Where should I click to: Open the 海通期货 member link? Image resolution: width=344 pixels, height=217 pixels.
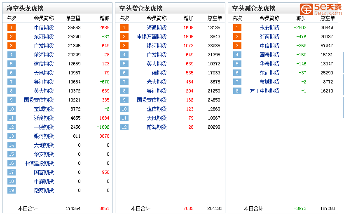(157, 28)
